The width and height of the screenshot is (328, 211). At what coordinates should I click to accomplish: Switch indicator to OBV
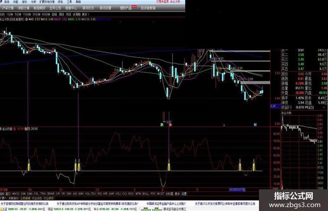point(69,194)
